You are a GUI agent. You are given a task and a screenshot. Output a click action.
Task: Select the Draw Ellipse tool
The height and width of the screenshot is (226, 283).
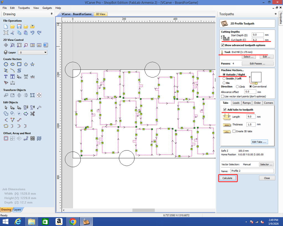[12, 64]
